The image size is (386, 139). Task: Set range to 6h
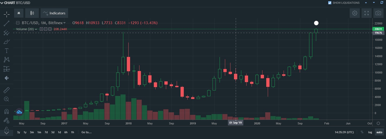66,132
